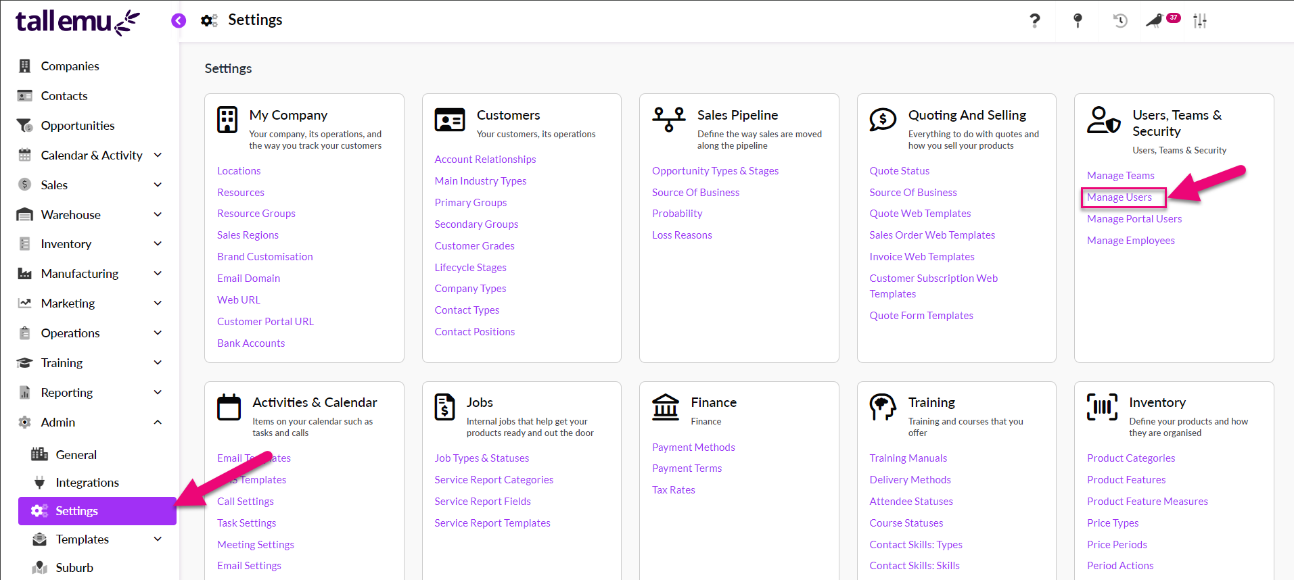
Task: Click the Companies building icon in sidebar
Action: click(25, 66)
